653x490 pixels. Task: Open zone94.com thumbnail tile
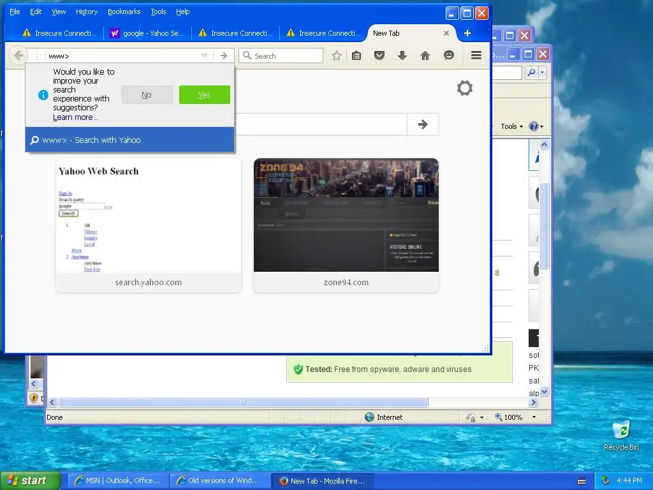tap(346, 225)
